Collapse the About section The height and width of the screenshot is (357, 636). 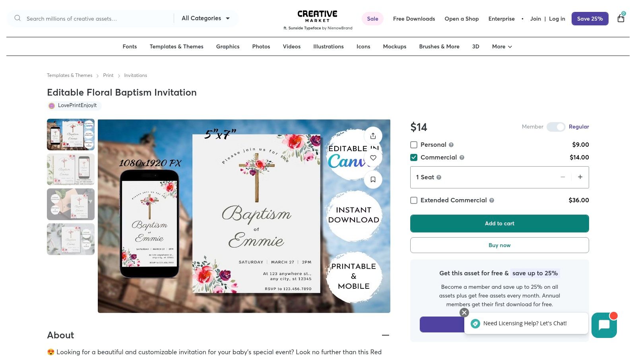coord(385,335)
